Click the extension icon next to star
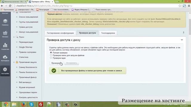Image resolution: width=191 pixels, height=107 pixels. pos(184,6)
